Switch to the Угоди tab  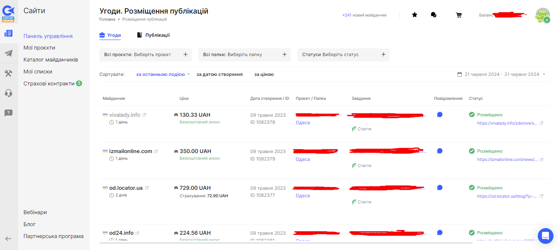pyautogui.click(x=110, y=35)
